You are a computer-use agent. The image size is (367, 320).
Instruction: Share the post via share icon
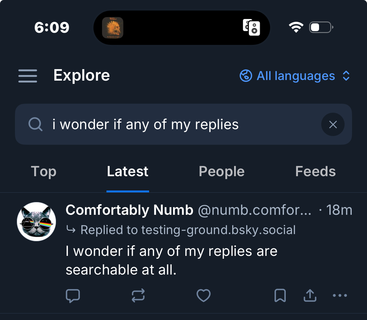(310, 296)
